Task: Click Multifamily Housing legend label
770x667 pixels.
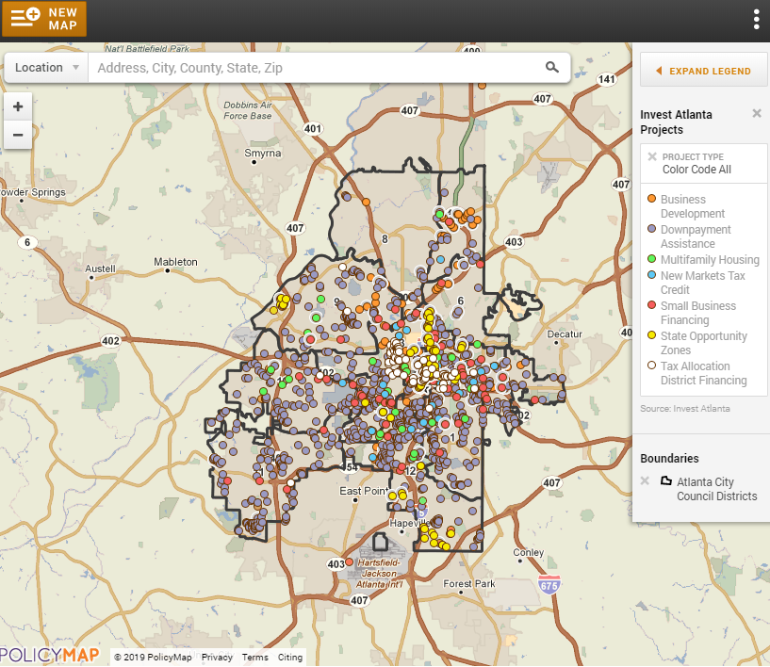Action: pyautogui.click(x=710, y=260)
